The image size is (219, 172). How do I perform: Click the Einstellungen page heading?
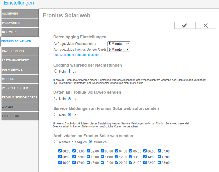[x=19, y=3]
